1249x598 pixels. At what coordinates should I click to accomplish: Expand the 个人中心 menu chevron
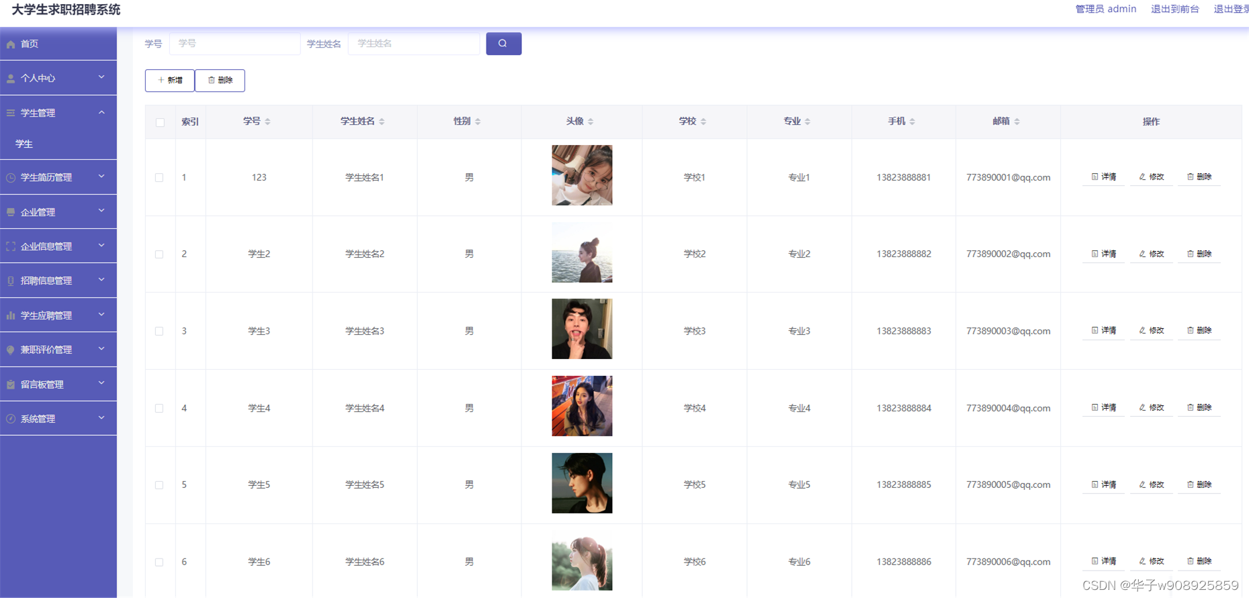(101, 77)
